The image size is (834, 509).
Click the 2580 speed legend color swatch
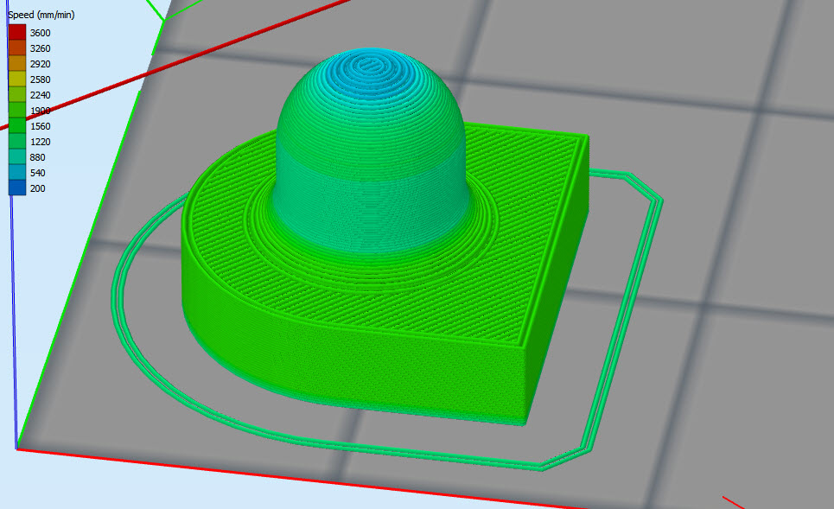click(17, 80)
